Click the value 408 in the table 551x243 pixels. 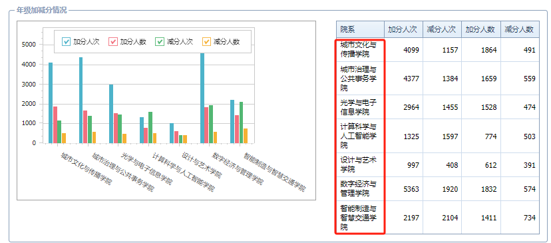(453, 165)
